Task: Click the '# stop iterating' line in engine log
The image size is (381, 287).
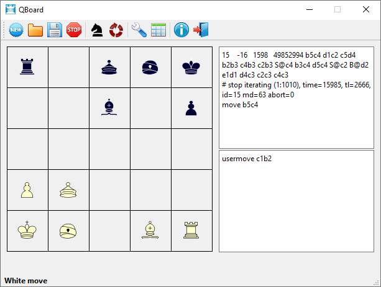Action: click(296, 85)
